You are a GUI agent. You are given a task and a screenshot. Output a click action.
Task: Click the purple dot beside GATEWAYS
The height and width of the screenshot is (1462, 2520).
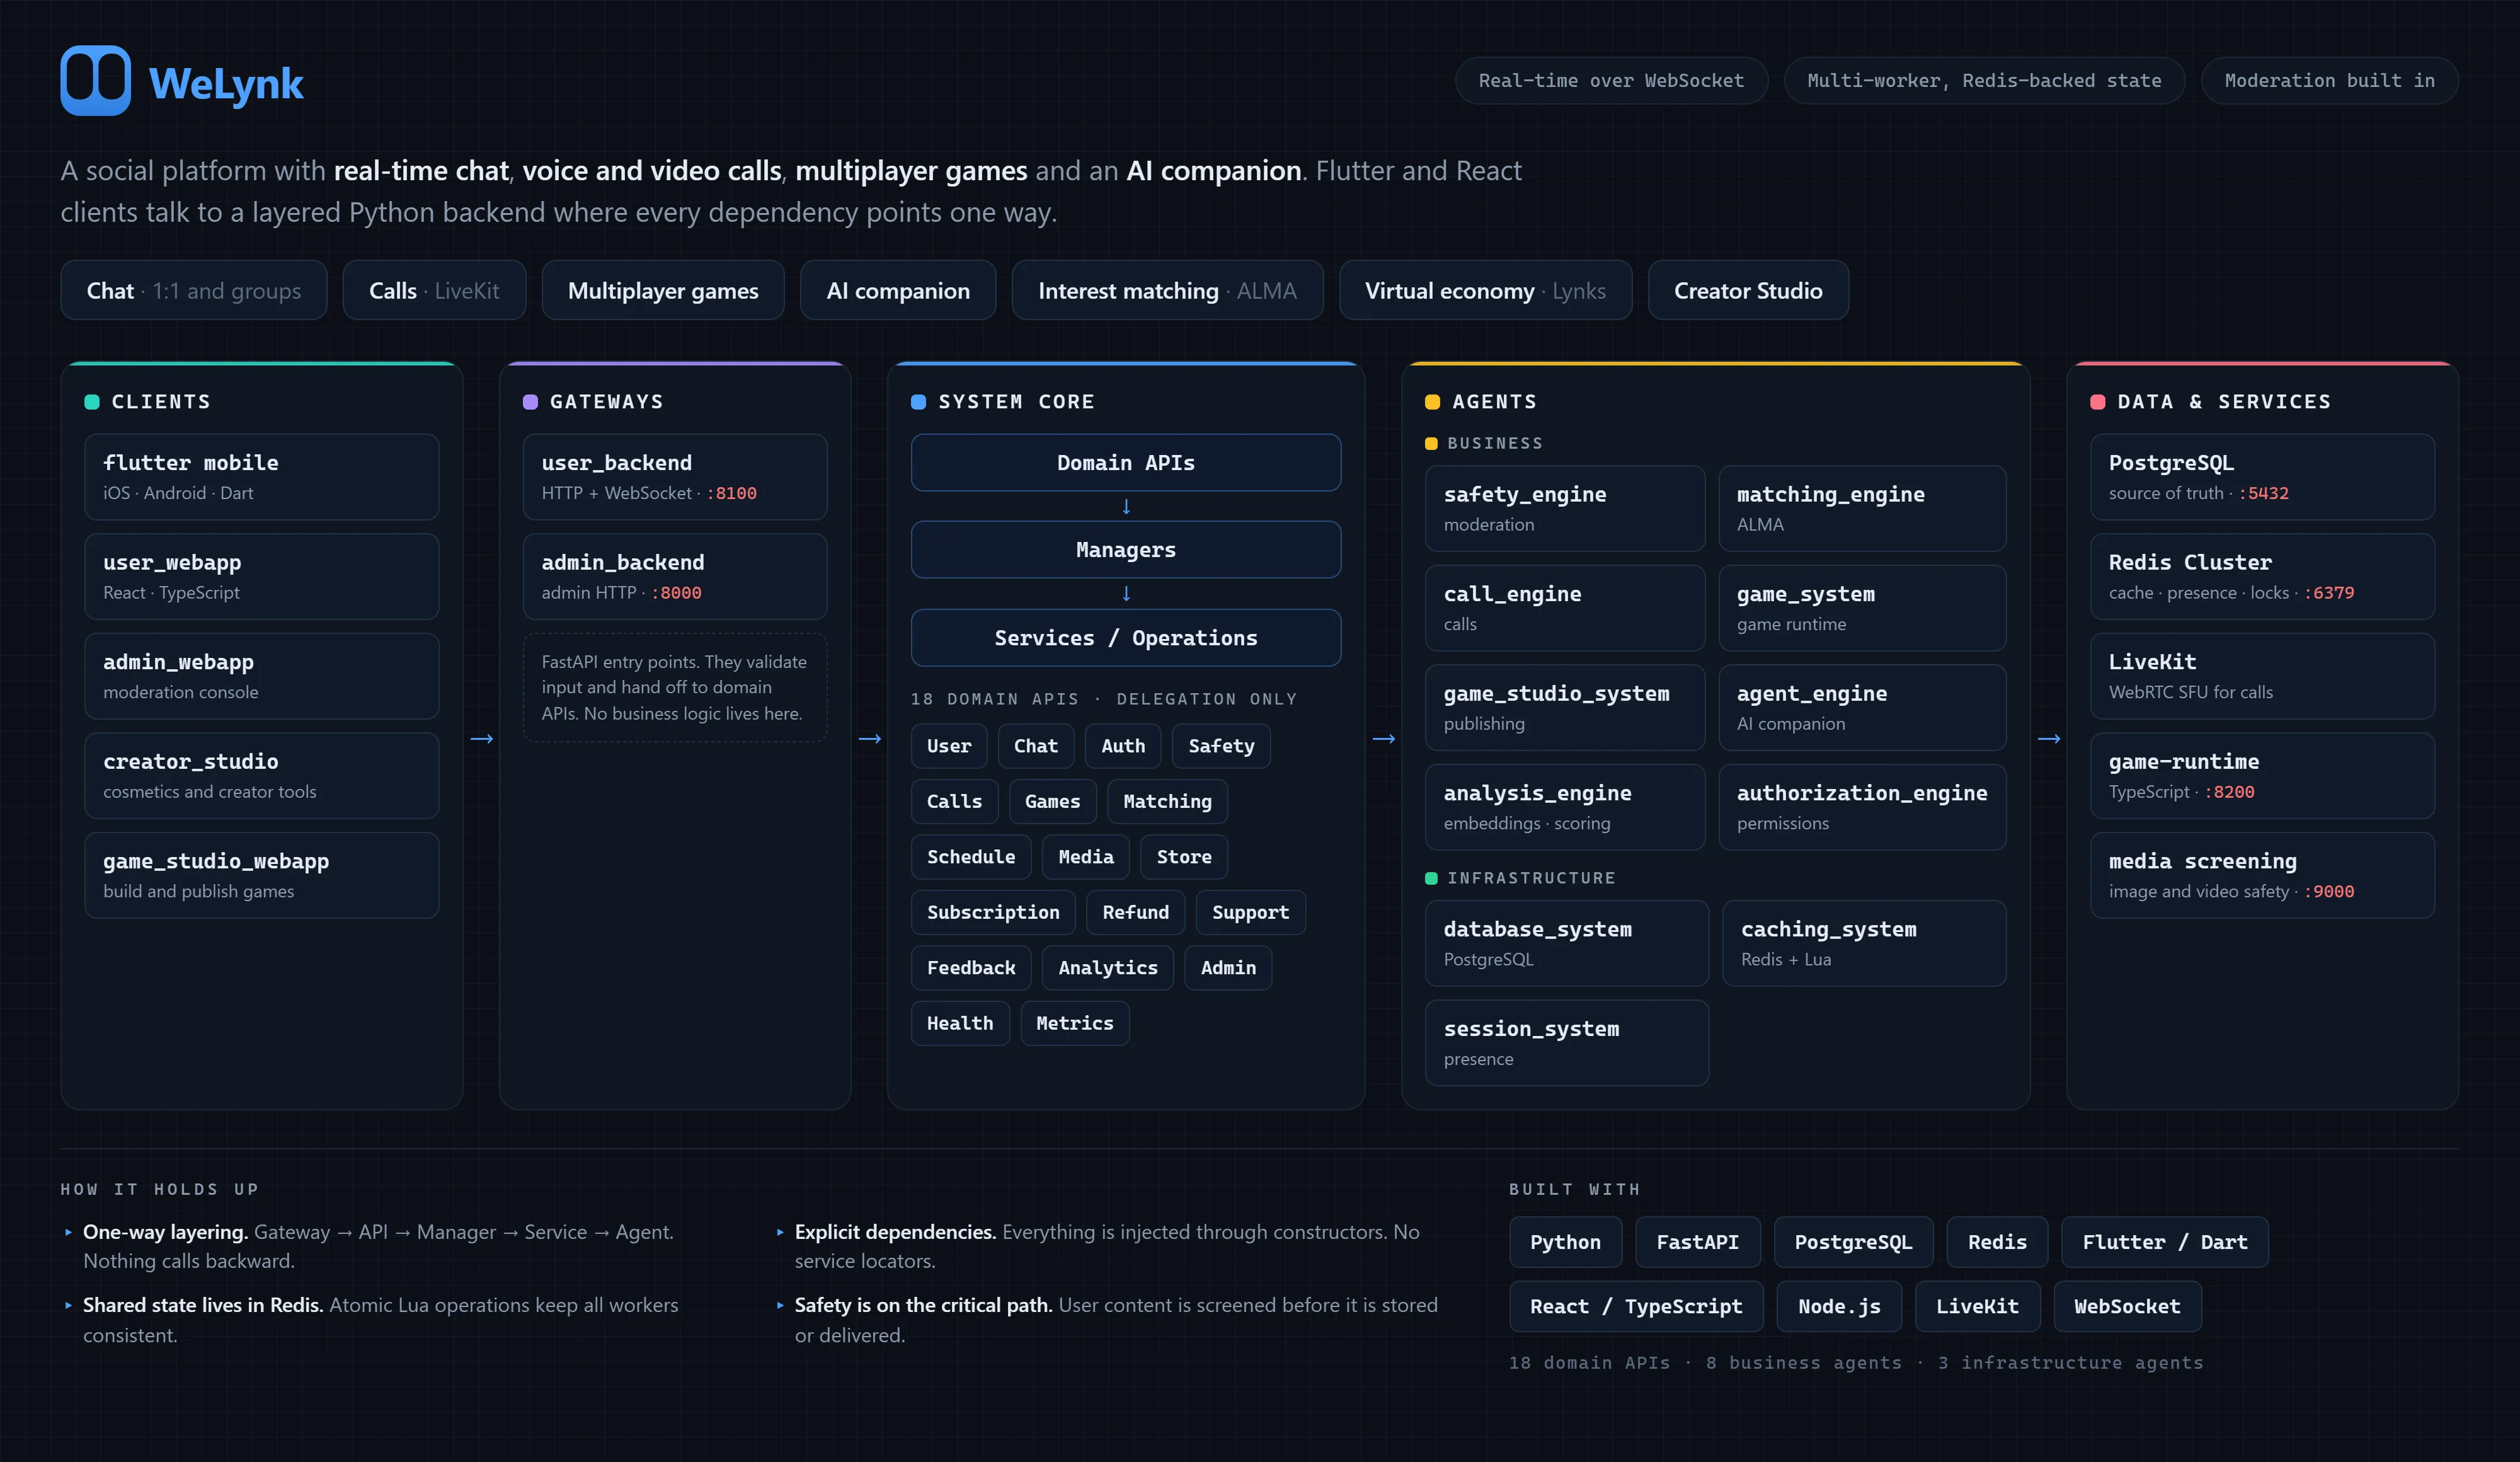click(530, 402)
